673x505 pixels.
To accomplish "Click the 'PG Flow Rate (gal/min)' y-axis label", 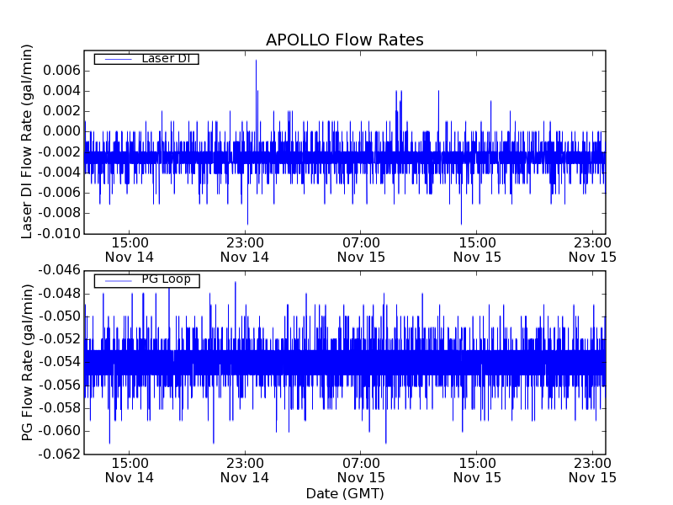I will point(27,362).
